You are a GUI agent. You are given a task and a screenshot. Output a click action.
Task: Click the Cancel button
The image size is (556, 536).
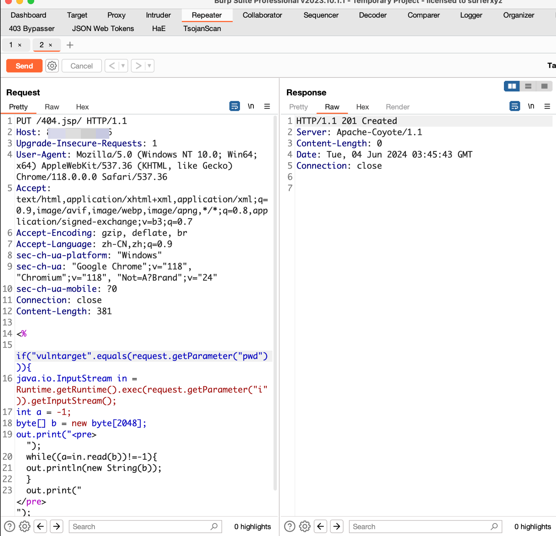[x=81, y=66]
